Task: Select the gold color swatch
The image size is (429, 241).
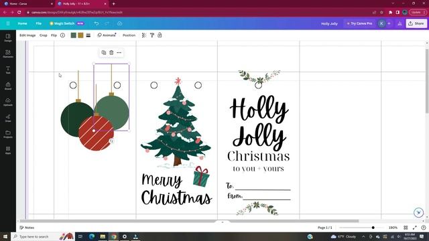Action: click(x=80, y=35)
